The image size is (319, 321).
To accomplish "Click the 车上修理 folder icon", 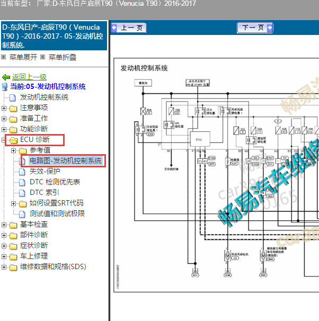I will (x=13, y=257).
